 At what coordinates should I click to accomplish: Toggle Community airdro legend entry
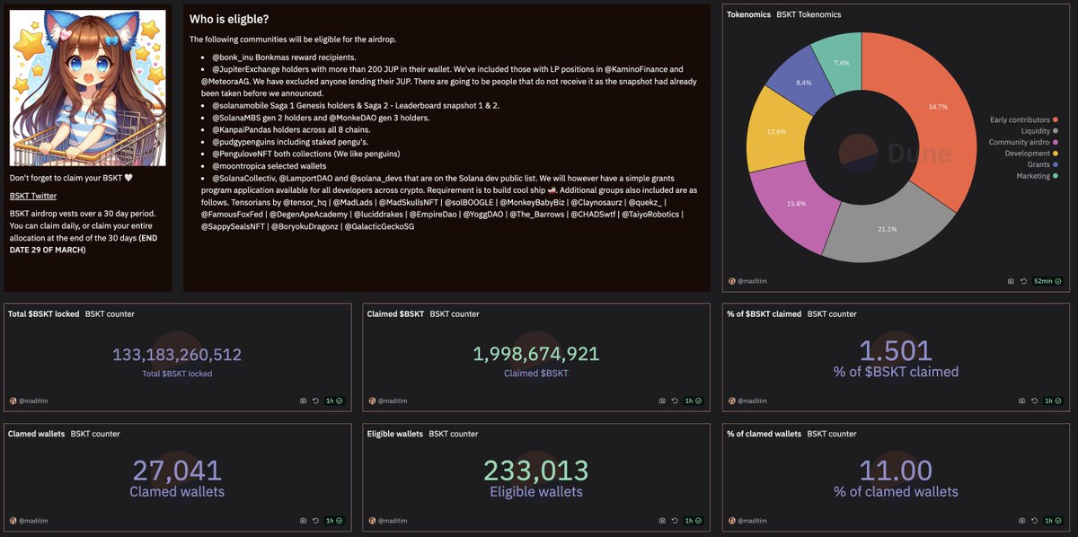1023,142
